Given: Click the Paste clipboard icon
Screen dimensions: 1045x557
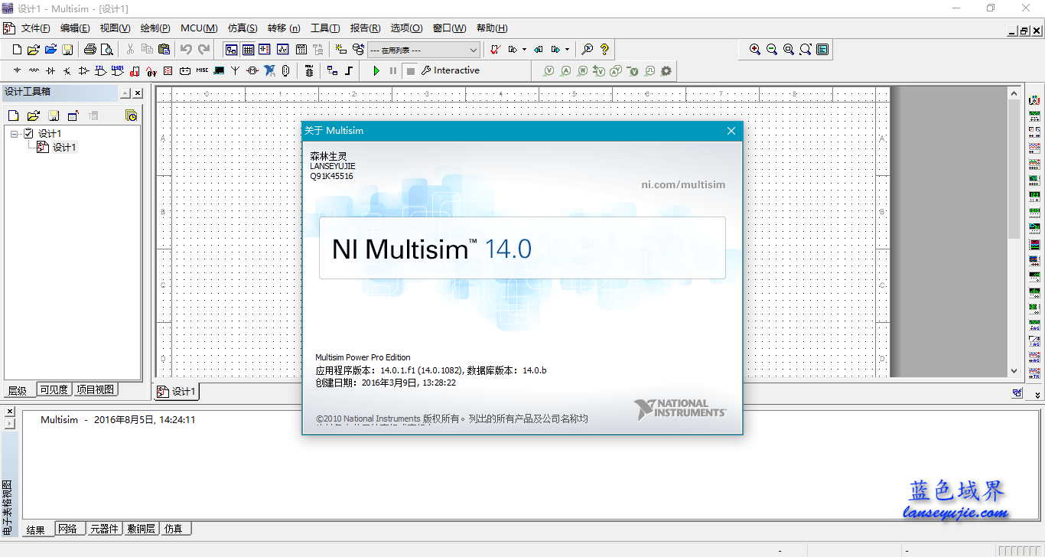Looking at the screenshot, I should pyautogui.click(x=164, y=50).
